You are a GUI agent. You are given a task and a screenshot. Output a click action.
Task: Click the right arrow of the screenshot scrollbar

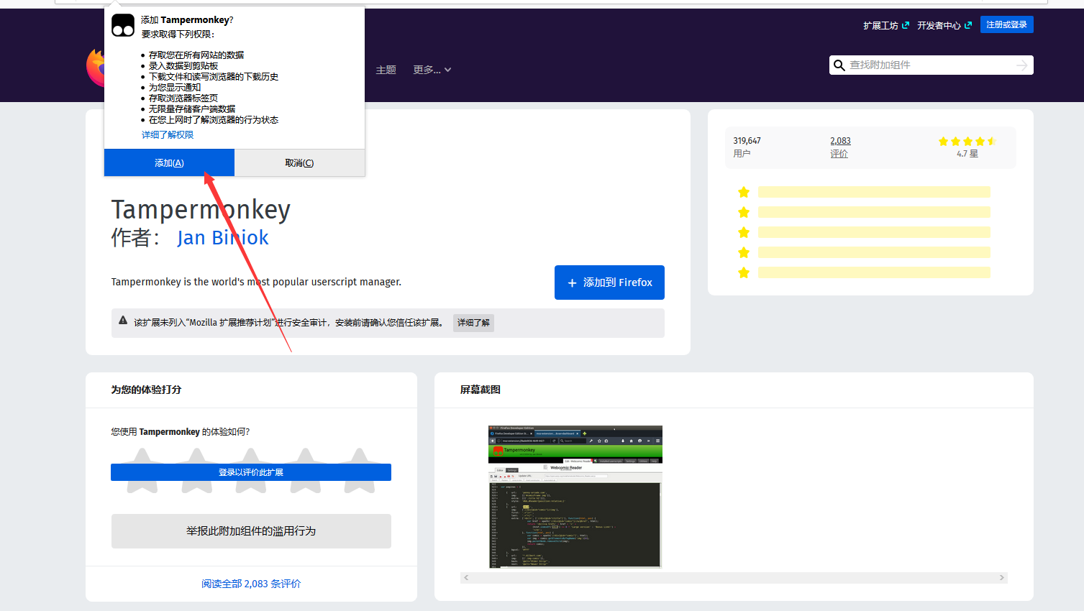click(x=1001, y=578)
